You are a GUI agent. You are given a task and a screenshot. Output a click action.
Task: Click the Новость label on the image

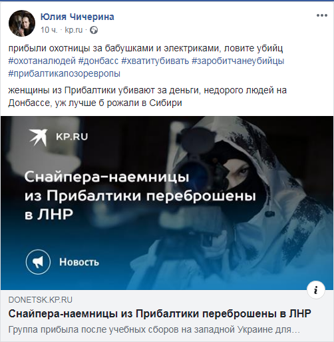click(79, 262)
